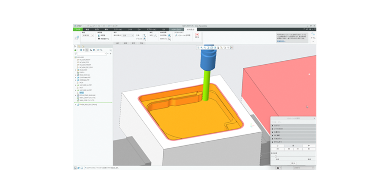Adjust the display speed slider handle

[x=276, y=156]
